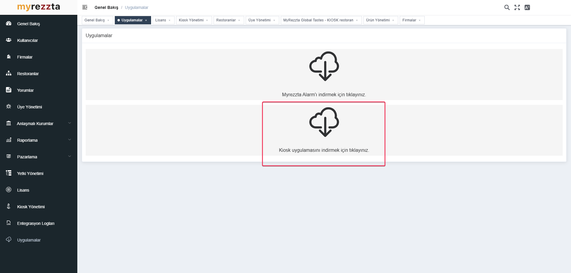Image resolution: width=571 pixels, height=273 pixels.
Task: Click the Raporlama chart icon
Action: tap(9, 140)
